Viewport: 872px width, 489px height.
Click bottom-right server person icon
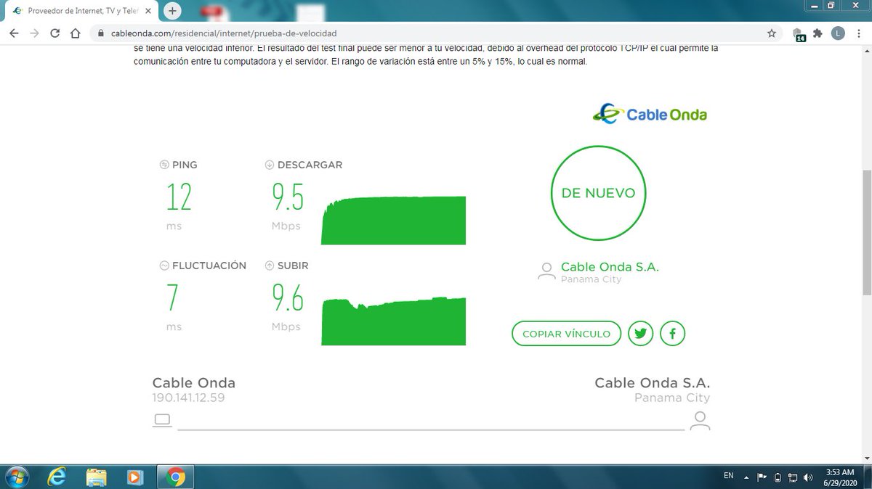tap(700, 421)
